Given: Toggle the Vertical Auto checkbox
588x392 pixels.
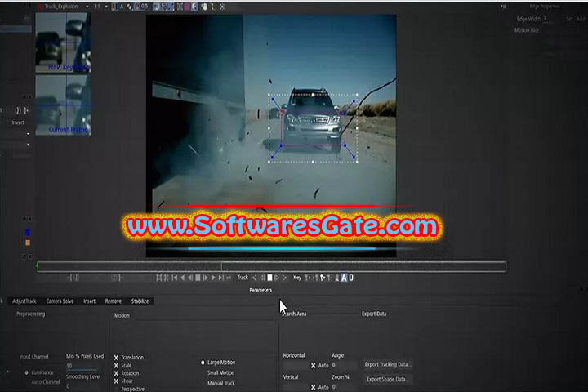Looking at the screenshot, I should 313,387.
